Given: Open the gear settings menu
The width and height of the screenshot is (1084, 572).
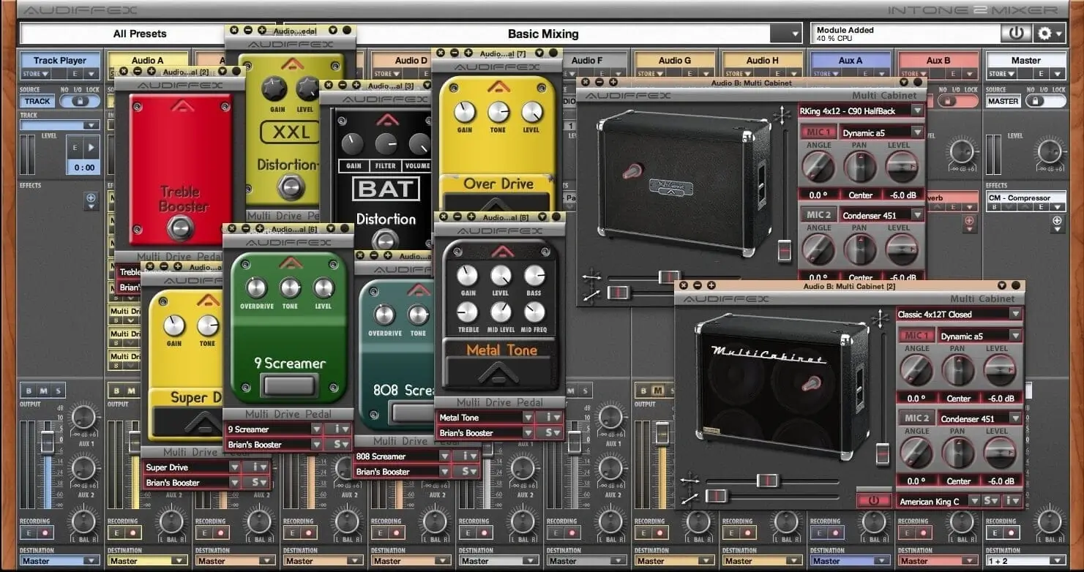Looking at the screenshot, I should (1049, 33).
